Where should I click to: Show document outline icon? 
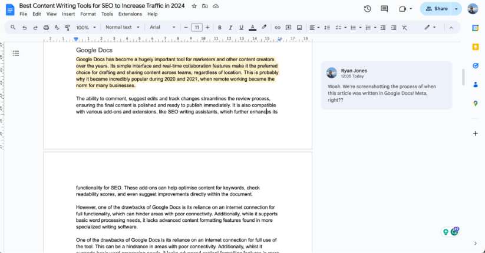coord(16,54)
